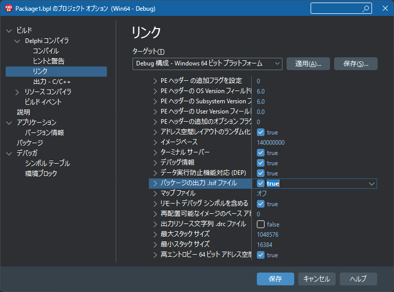Select the リンク page in the tree

click(x=56, y=71)
